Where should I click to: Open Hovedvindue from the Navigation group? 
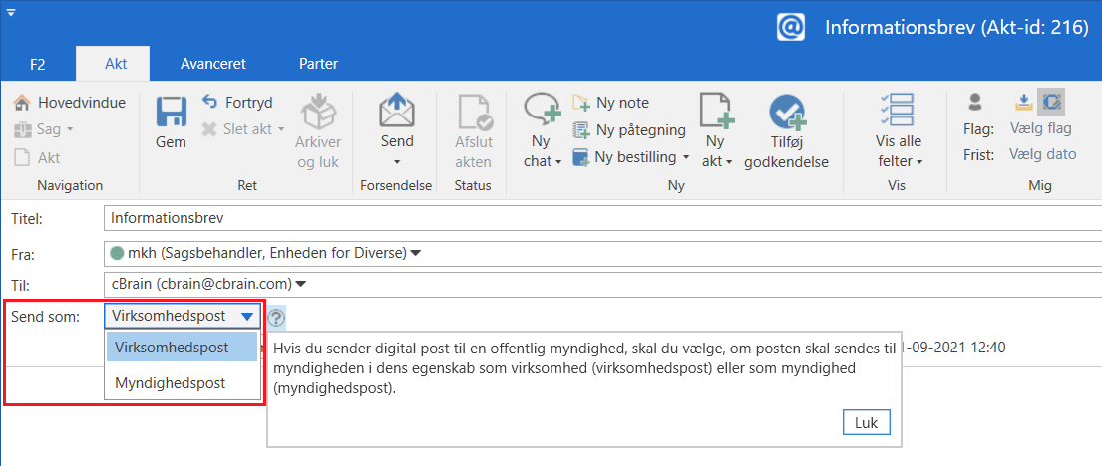(x=70, y=103)
